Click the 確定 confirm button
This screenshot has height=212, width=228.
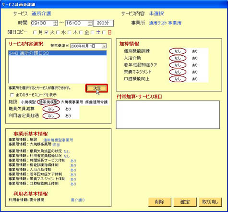coord(185,202)
